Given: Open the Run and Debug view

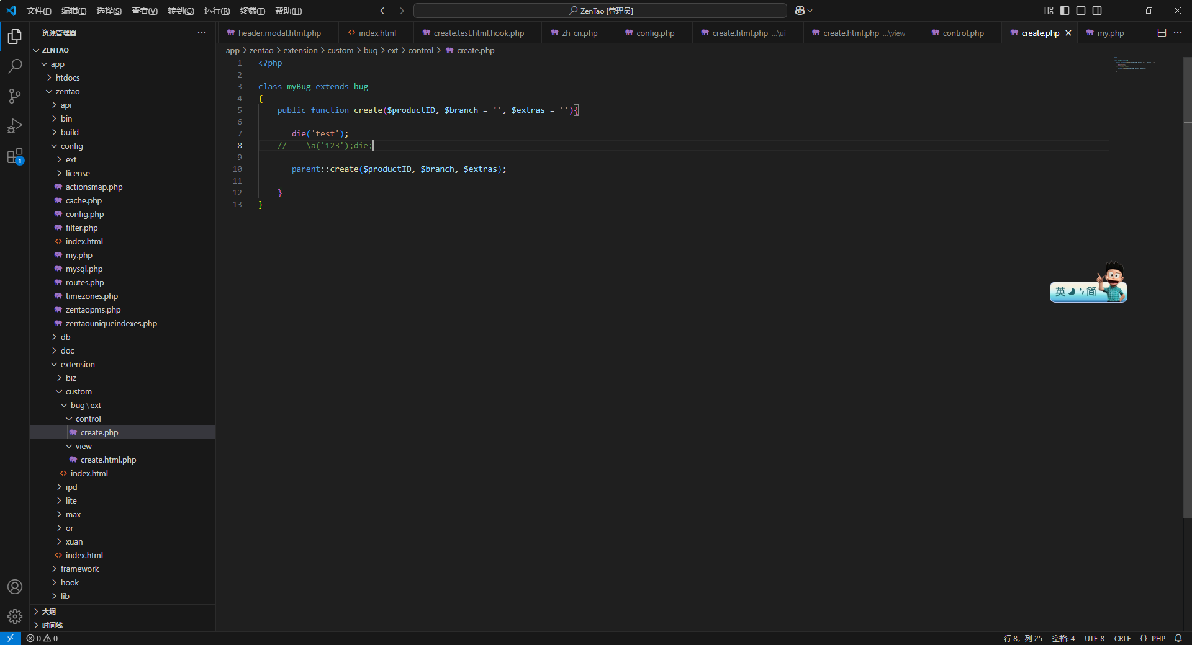Looking at the screenshot, I should [x=15, y=127].
